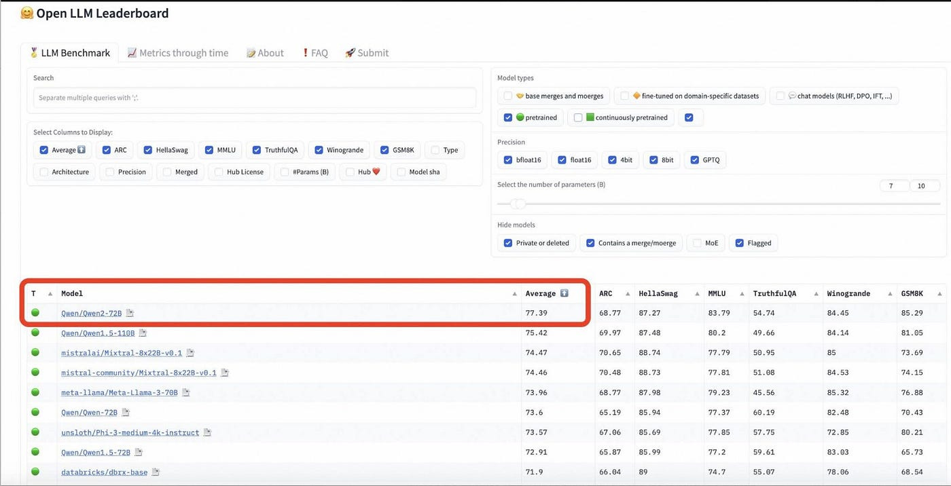The height and width of the screenshot is (486, 951).
Task: Click the model search input field
Action: [255, 98]
